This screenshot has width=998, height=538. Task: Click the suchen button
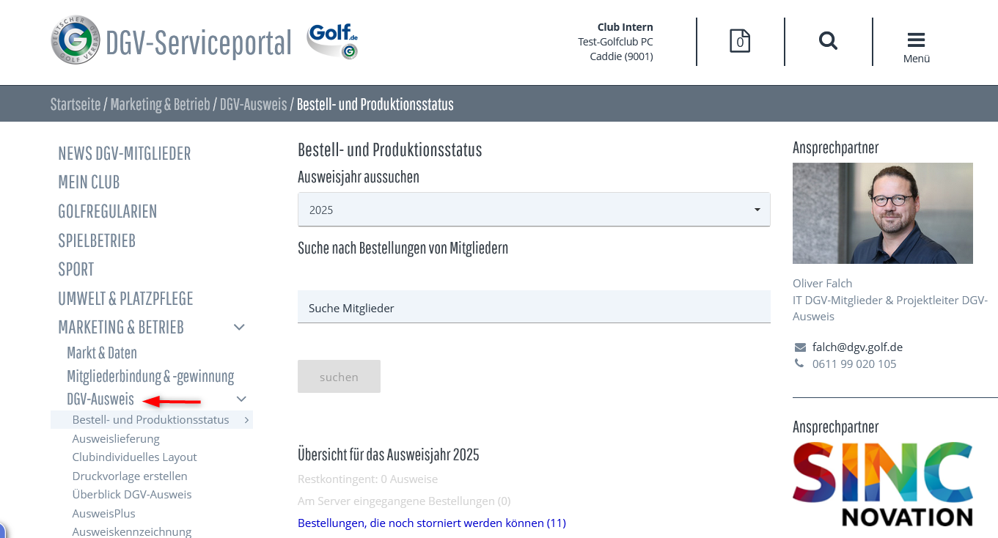point(339,377)
